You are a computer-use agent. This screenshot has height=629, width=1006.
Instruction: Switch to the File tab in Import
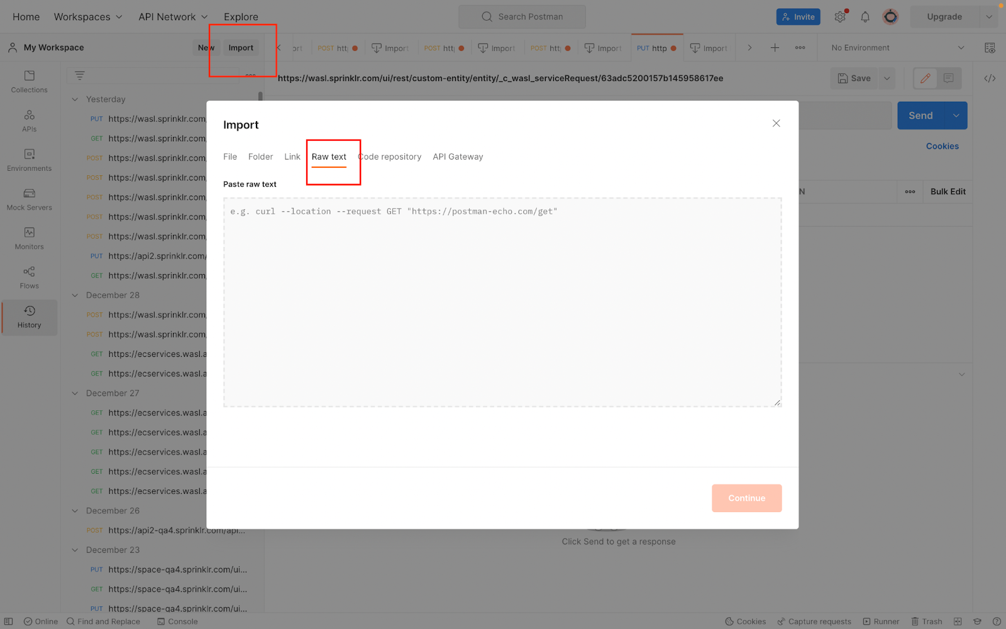(230, 156)
